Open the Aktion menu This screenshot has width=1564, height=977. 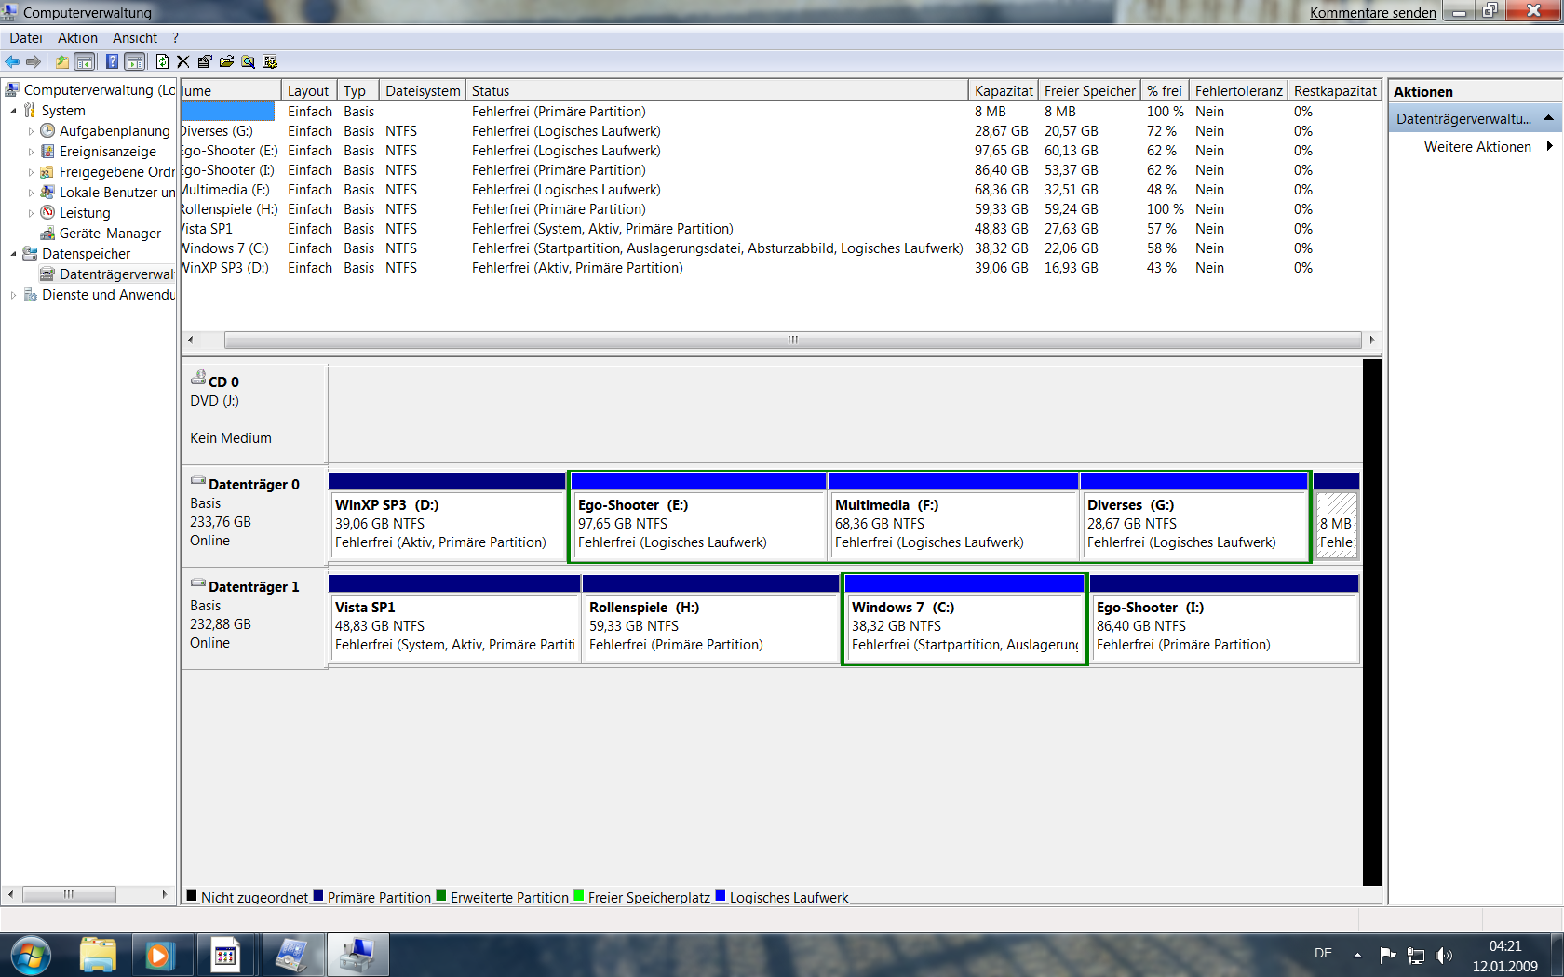pos(77,38)
